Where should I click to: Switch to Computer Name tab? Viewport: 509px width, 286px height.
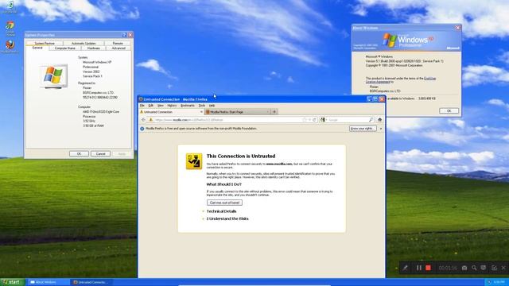(65, 48)
